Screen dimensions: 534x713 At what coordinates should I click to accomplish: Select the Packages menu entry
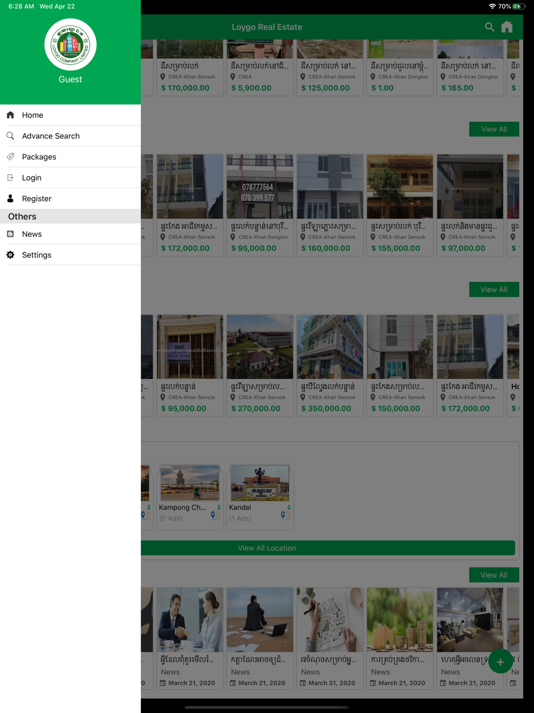[x=70, y=157]
